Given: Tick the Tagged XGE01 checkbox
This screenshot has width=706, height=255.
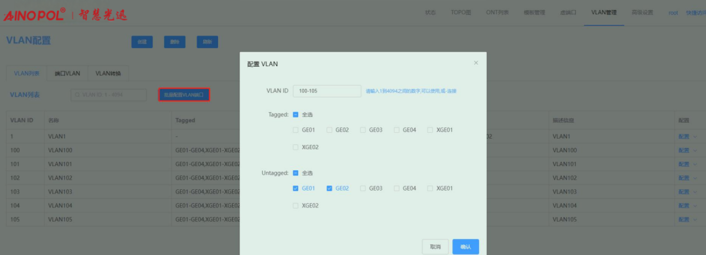Looking at the screenshot, I should tap(430, 130).
